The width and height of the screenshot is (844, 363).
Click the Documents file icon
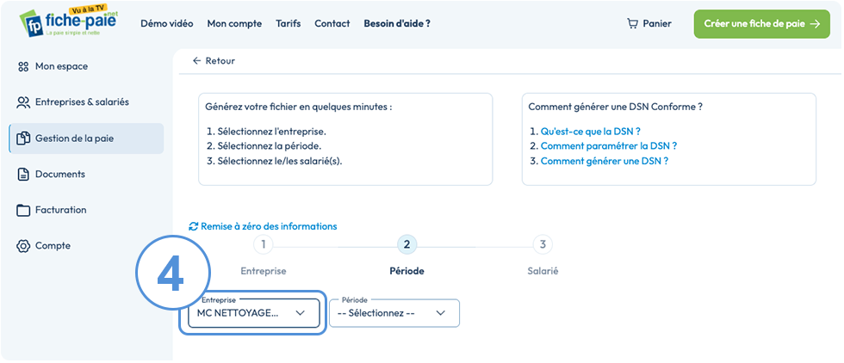(23, 175)
